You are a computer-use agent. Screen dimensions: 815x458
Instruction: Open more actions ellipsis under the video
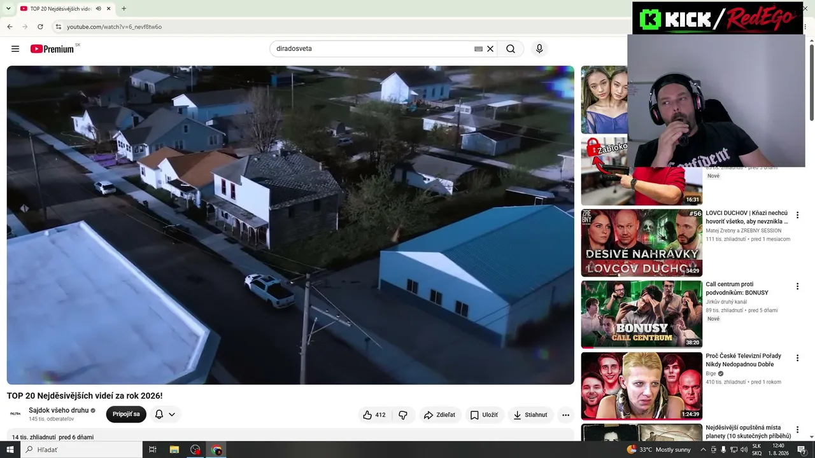(x=565, y=415)
